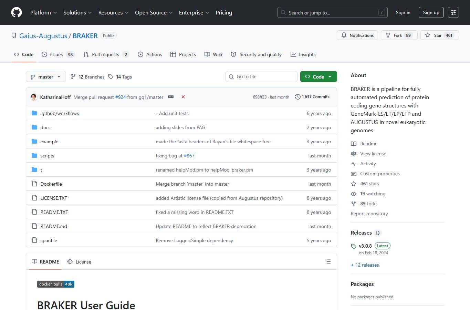The image size is (470, 310).
Task: Open the Issues tab
Action: click(x=58, y=54)
